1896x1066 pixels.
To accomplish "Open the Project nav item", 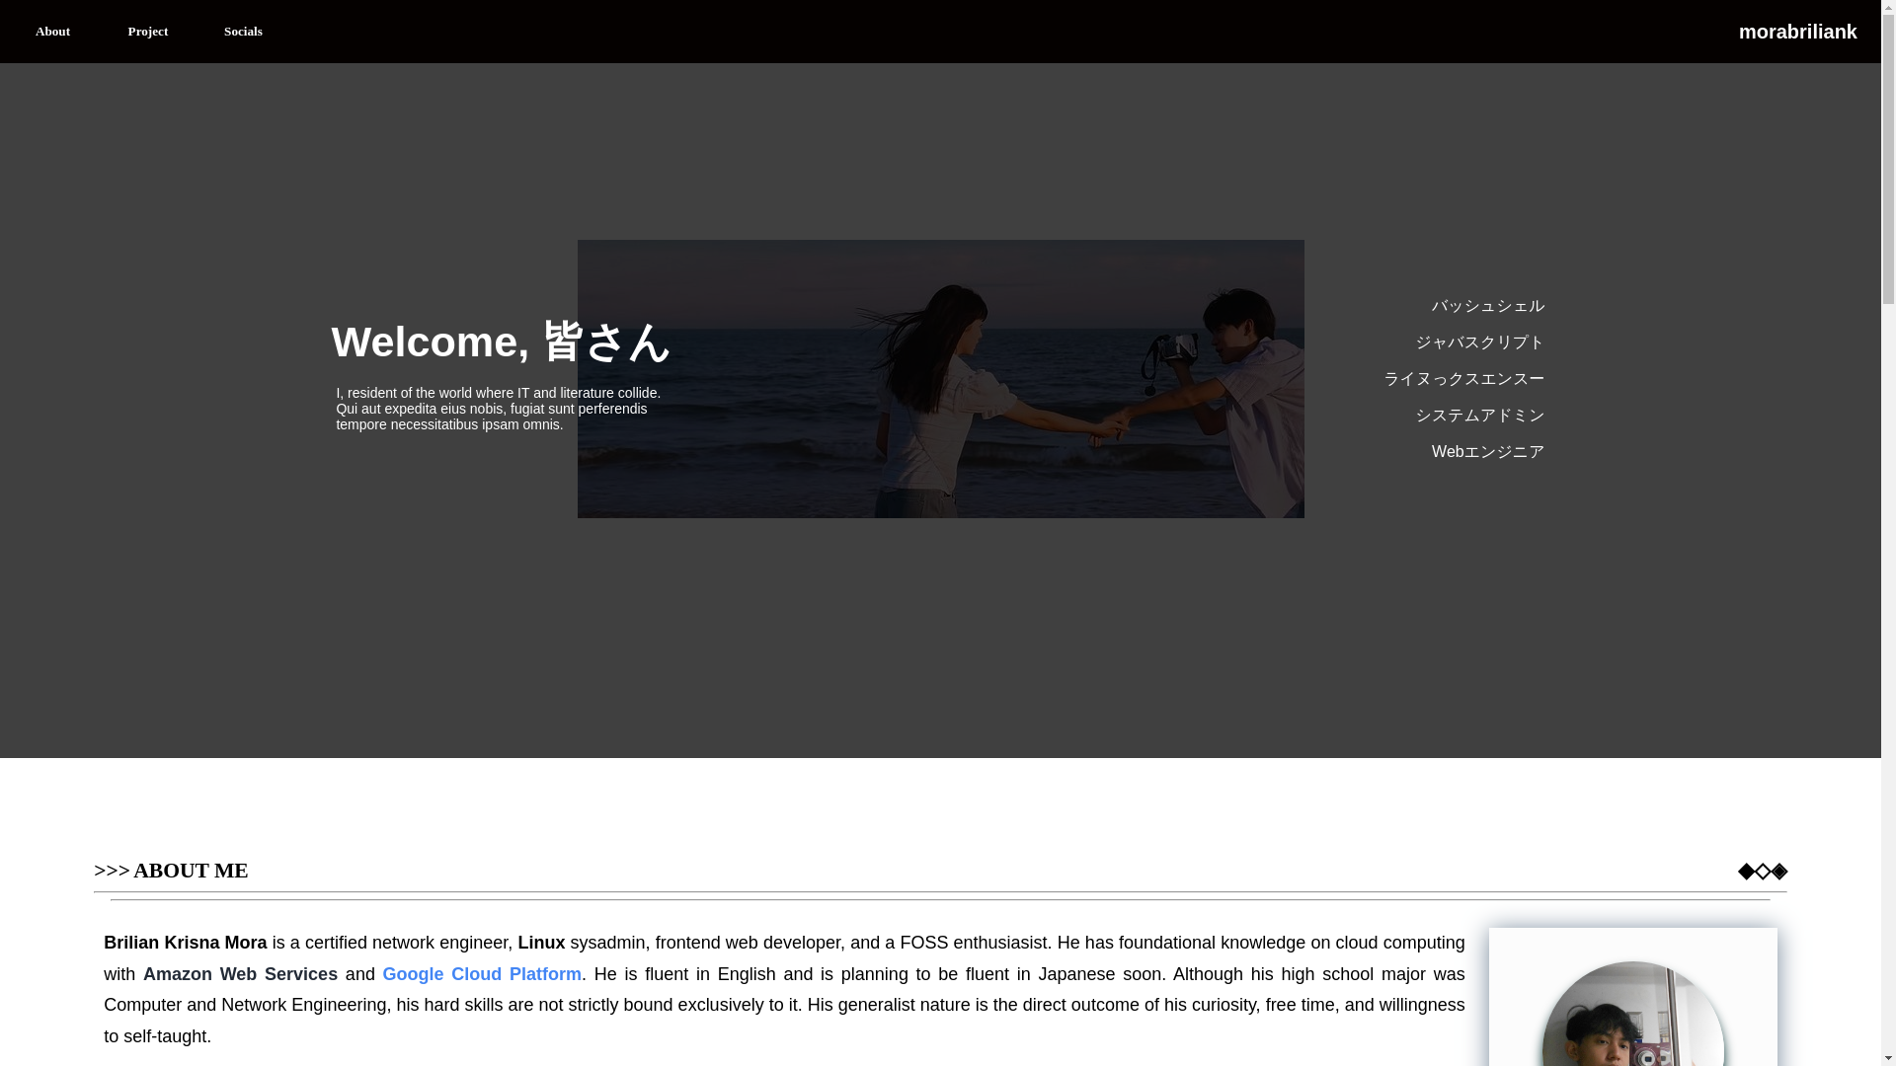I will click(x=148, y=32).
